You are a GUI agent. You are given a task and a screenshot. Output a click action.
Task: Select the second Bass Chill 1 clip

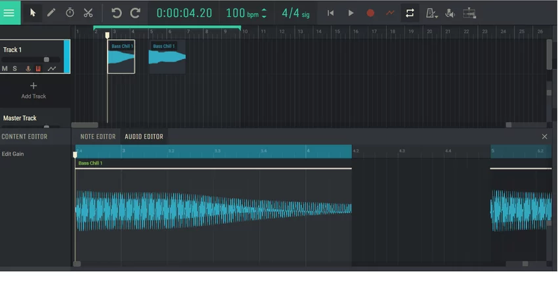(167, 56)
